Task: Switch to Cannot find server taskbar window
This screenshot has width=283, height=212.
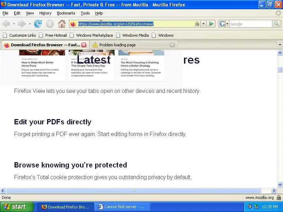Action: click(122, 207)
